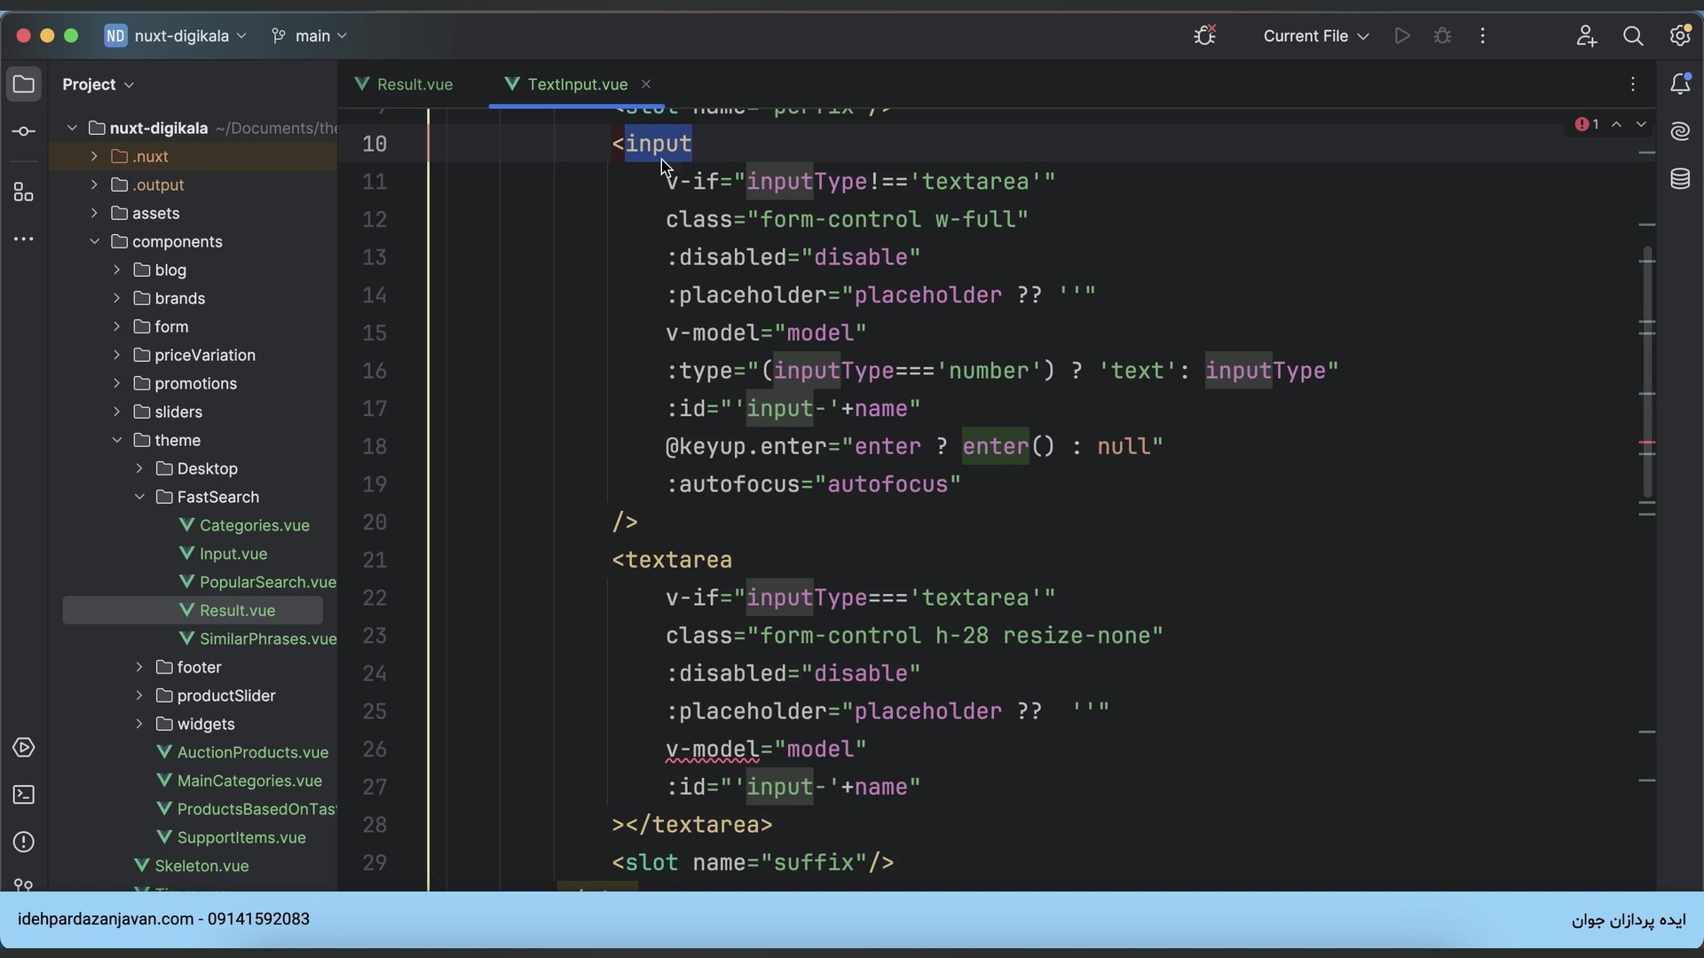The width and height of the screenshot is (1704, 958).
Task: Open the Problems tool window icon
Action: pos(24,842)
